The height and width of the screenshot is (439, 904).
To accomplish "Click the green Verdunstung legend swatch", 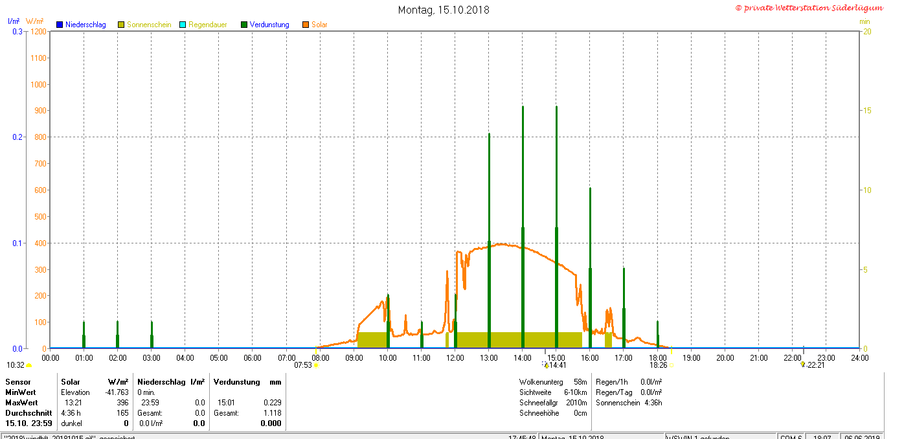I will 244,25.
